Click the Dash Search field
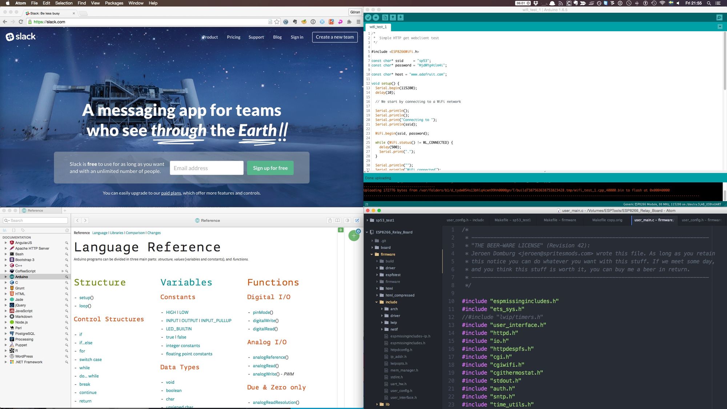Viewport: 727px width, 409px height. 35,220
